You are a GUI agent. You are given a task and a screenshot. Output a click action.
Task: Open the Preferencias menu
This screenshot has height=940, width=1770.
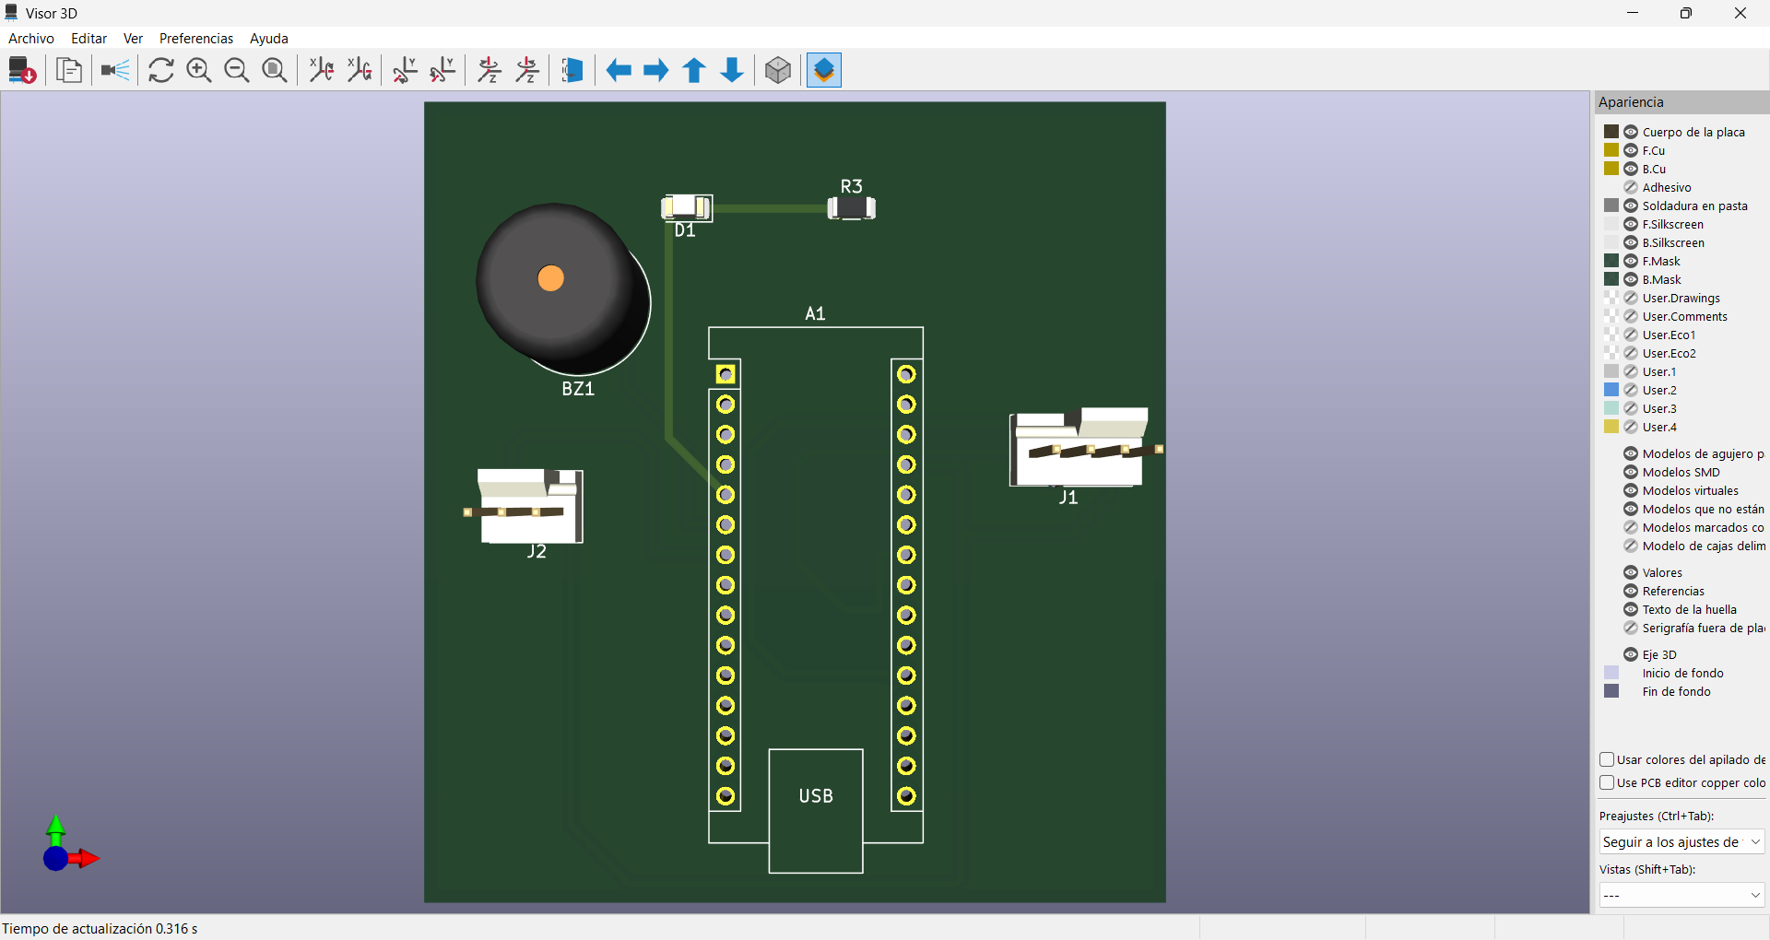pyautogui.click(x=195, y=38)
